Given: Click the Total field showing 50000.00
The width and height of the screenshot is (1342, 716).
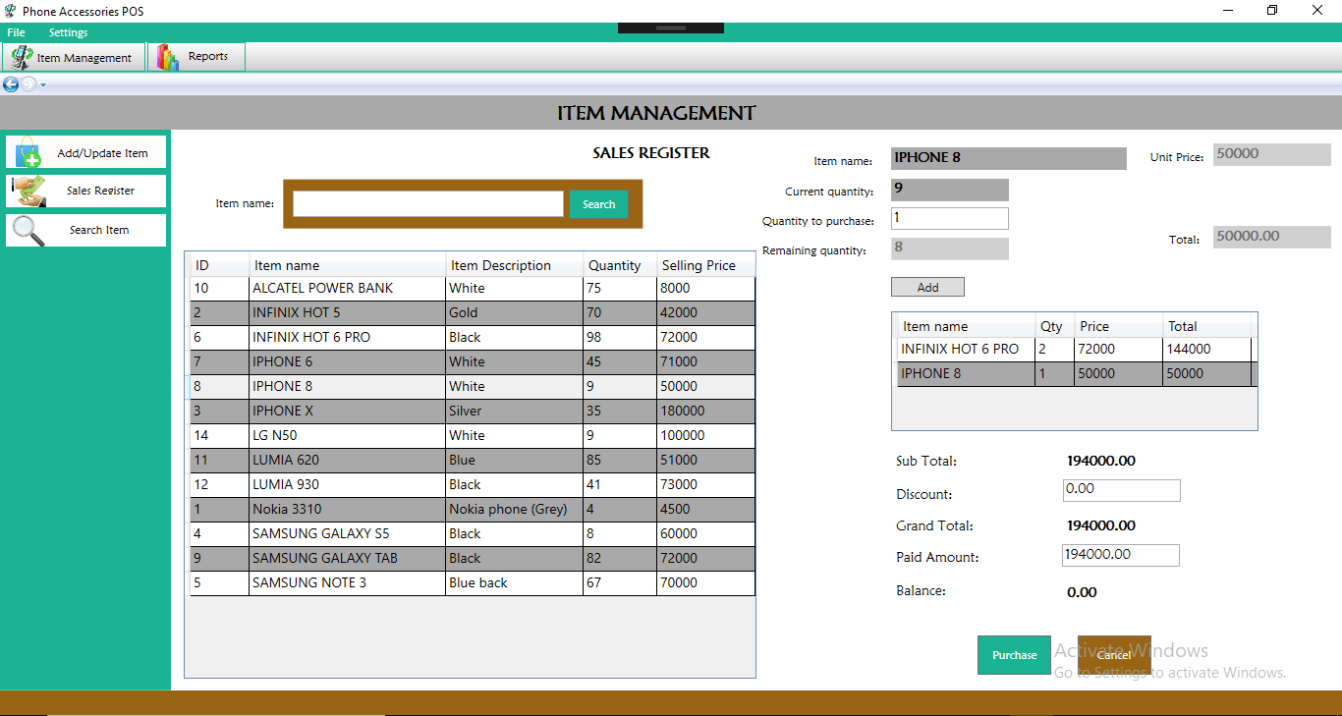Looking at the screenshot, I should [1272, 237].
